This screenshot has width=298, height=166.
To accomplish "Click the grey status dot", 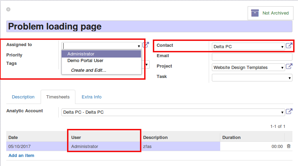I will [8, 9].
